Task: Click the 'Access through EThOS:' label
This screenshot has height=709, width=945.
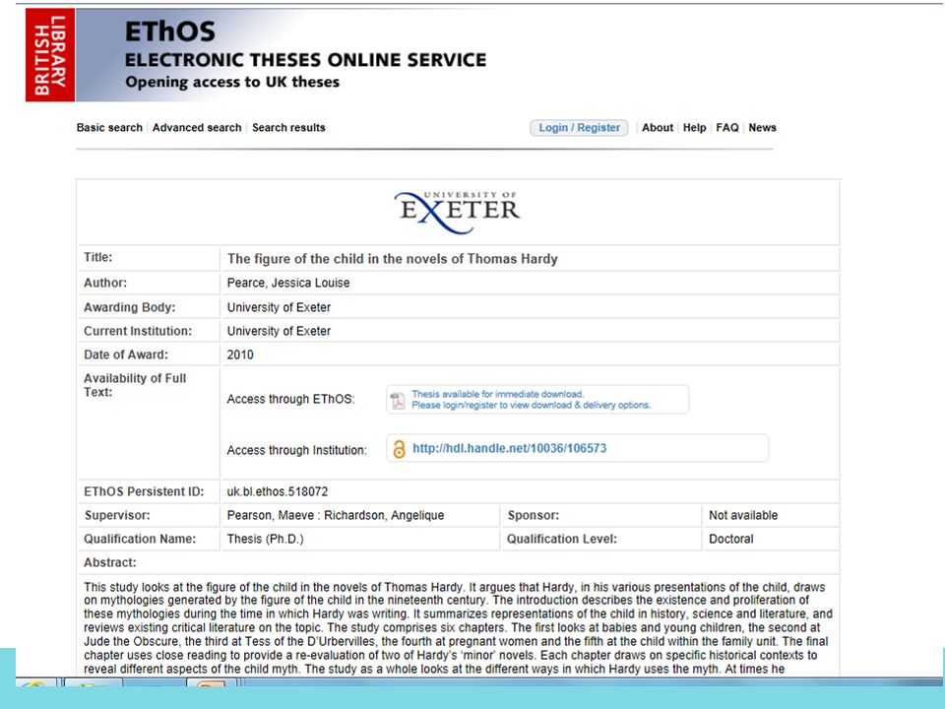Action: 290,399
